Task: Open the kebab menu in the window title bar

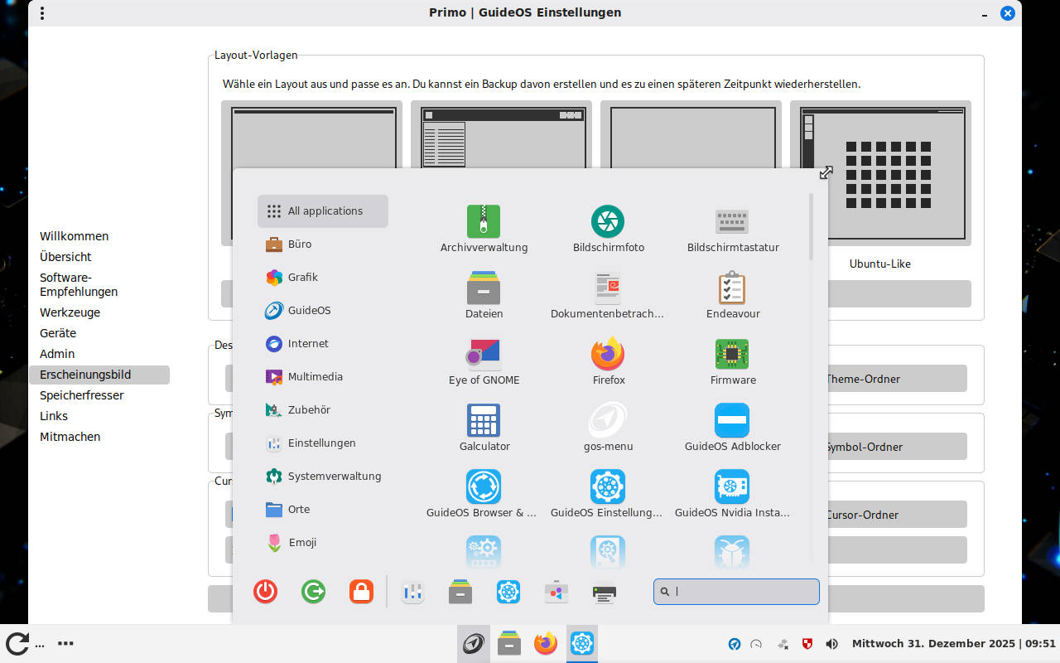Action: (42, 13)
